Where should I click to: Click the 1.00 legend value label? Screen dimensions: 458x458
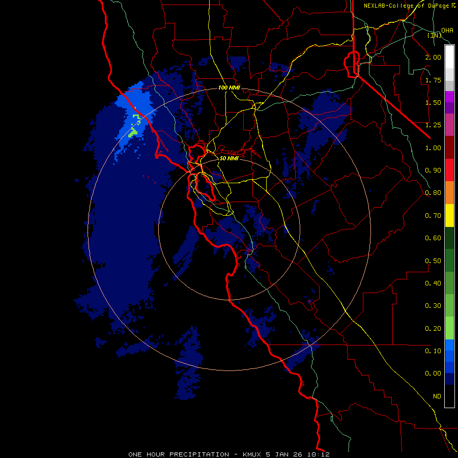[433, 148]
